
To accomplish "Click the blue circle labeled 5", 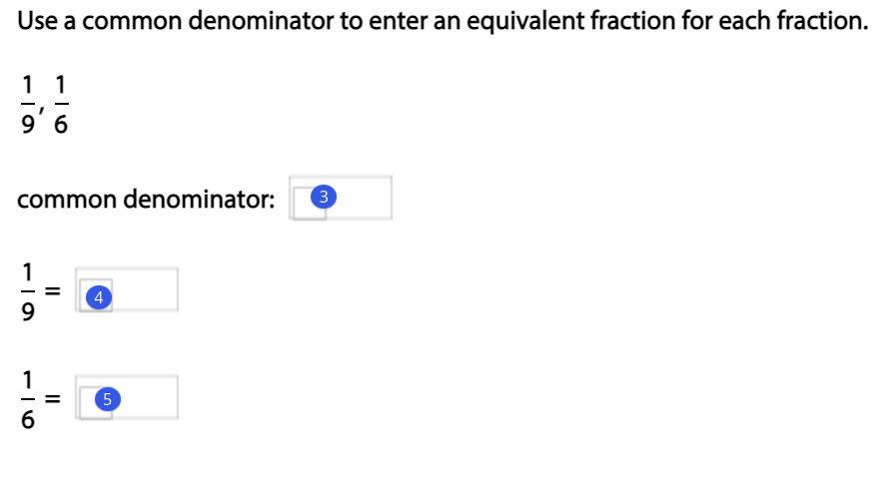I will pyautogui.click(x=107, y=399).
